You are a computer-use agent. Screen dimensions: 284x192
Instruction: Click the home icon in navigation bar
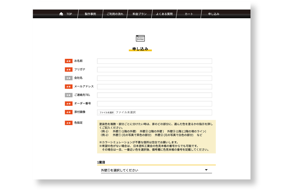point(61,14)
